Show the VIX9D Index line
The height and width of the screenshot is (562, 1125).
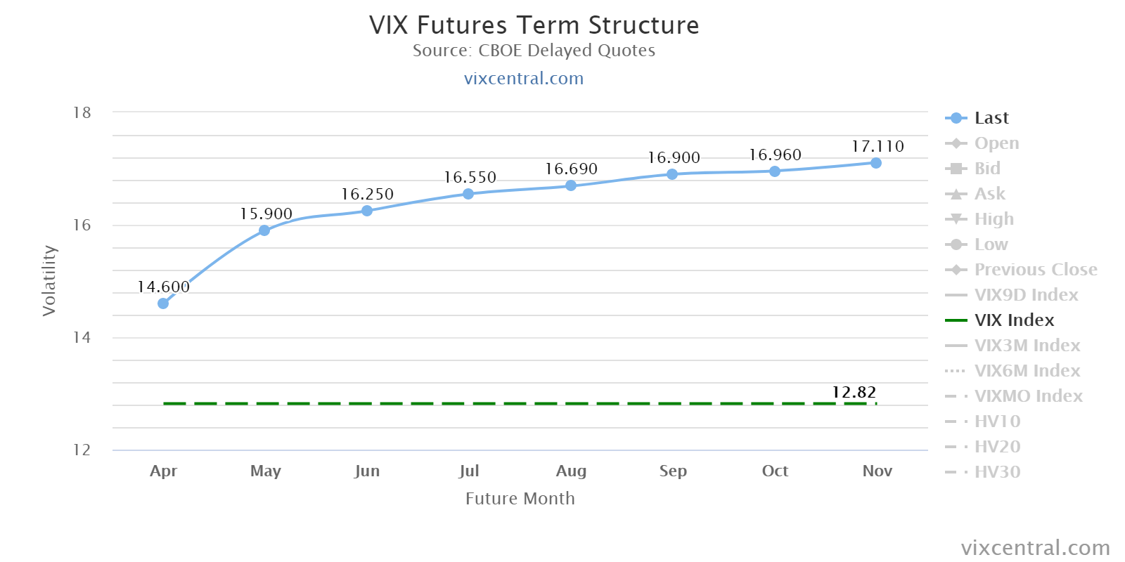click(x=1026, y=295)
